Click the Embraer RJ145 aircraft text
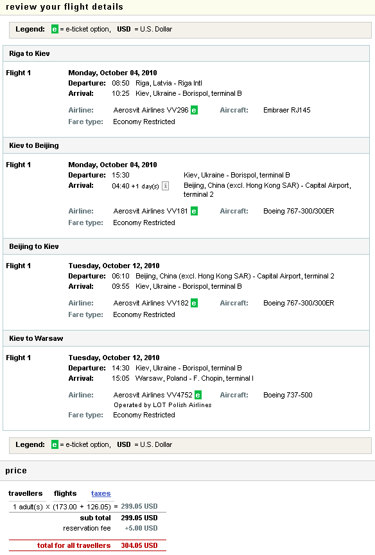The height and width of the screenshot is (555, 375). [286, 110]
